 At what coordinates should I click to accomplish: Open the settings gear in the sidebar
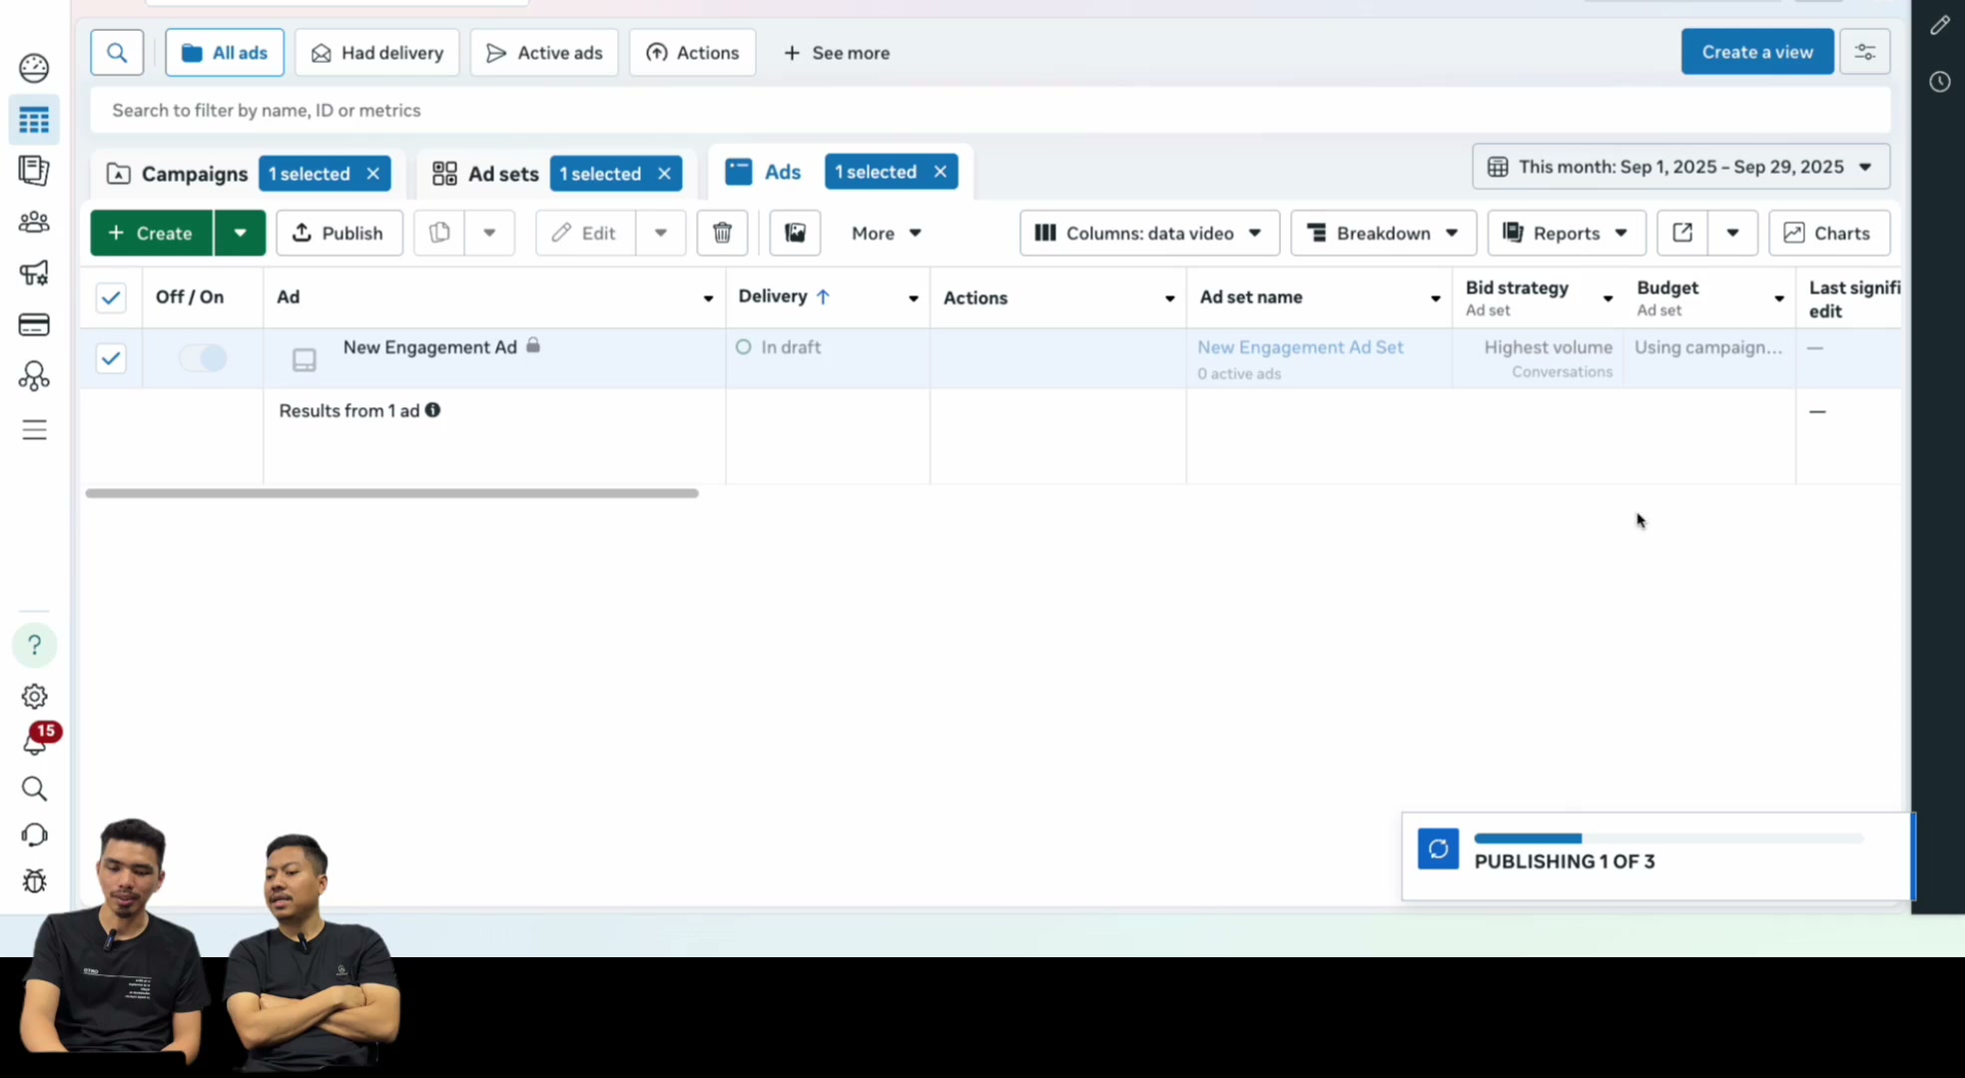[x=34, y=696]
